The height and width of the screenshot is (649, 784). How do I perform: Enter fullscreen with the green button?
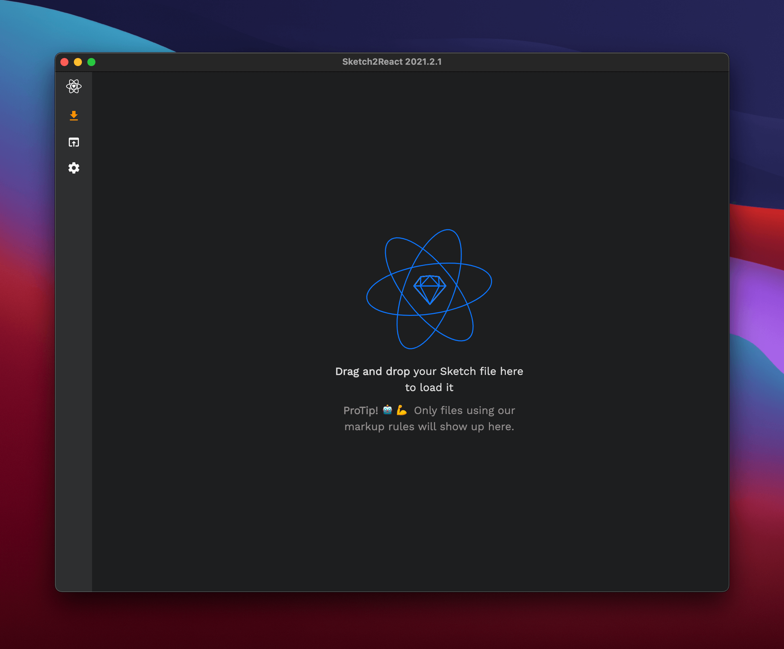pyautogui.click(x=91, y=62)
